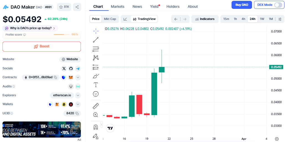Set chart interval to 1W

262,19
